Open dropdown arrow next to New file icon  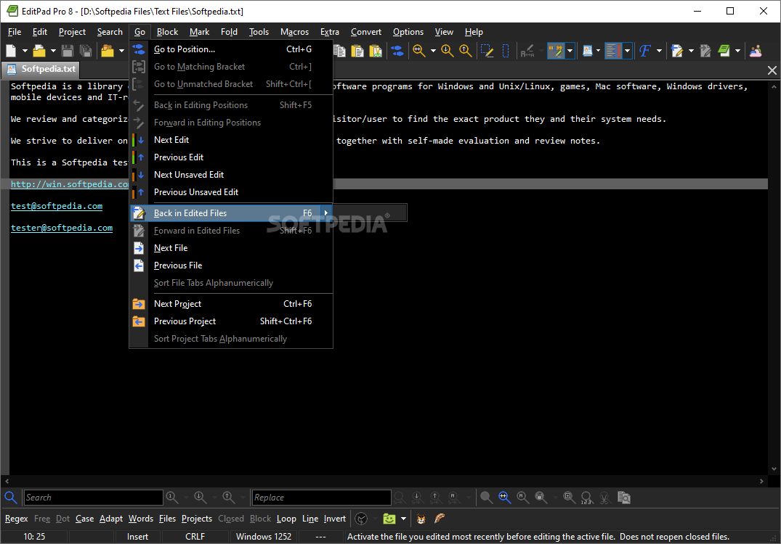25,51
